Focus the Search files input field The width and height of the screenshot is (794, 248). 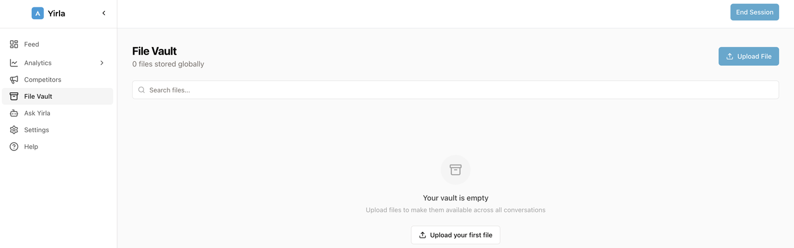(459, 90)
